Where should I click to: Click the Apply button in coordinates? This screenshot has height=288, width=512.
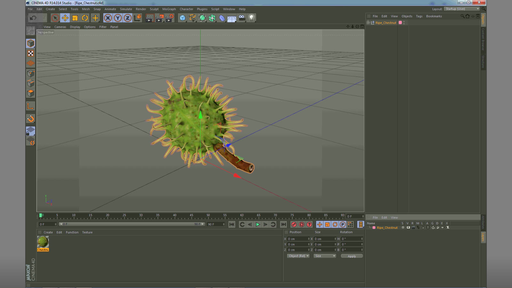pyautogui.click(x=352, y=256)
